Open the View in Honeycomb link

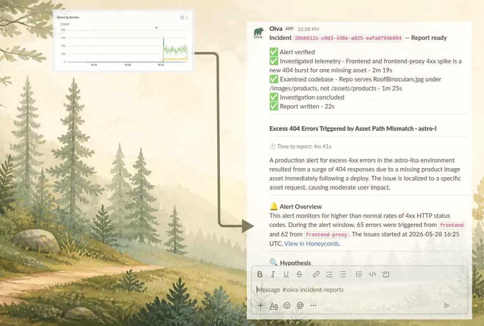click(x=311, y=243)
